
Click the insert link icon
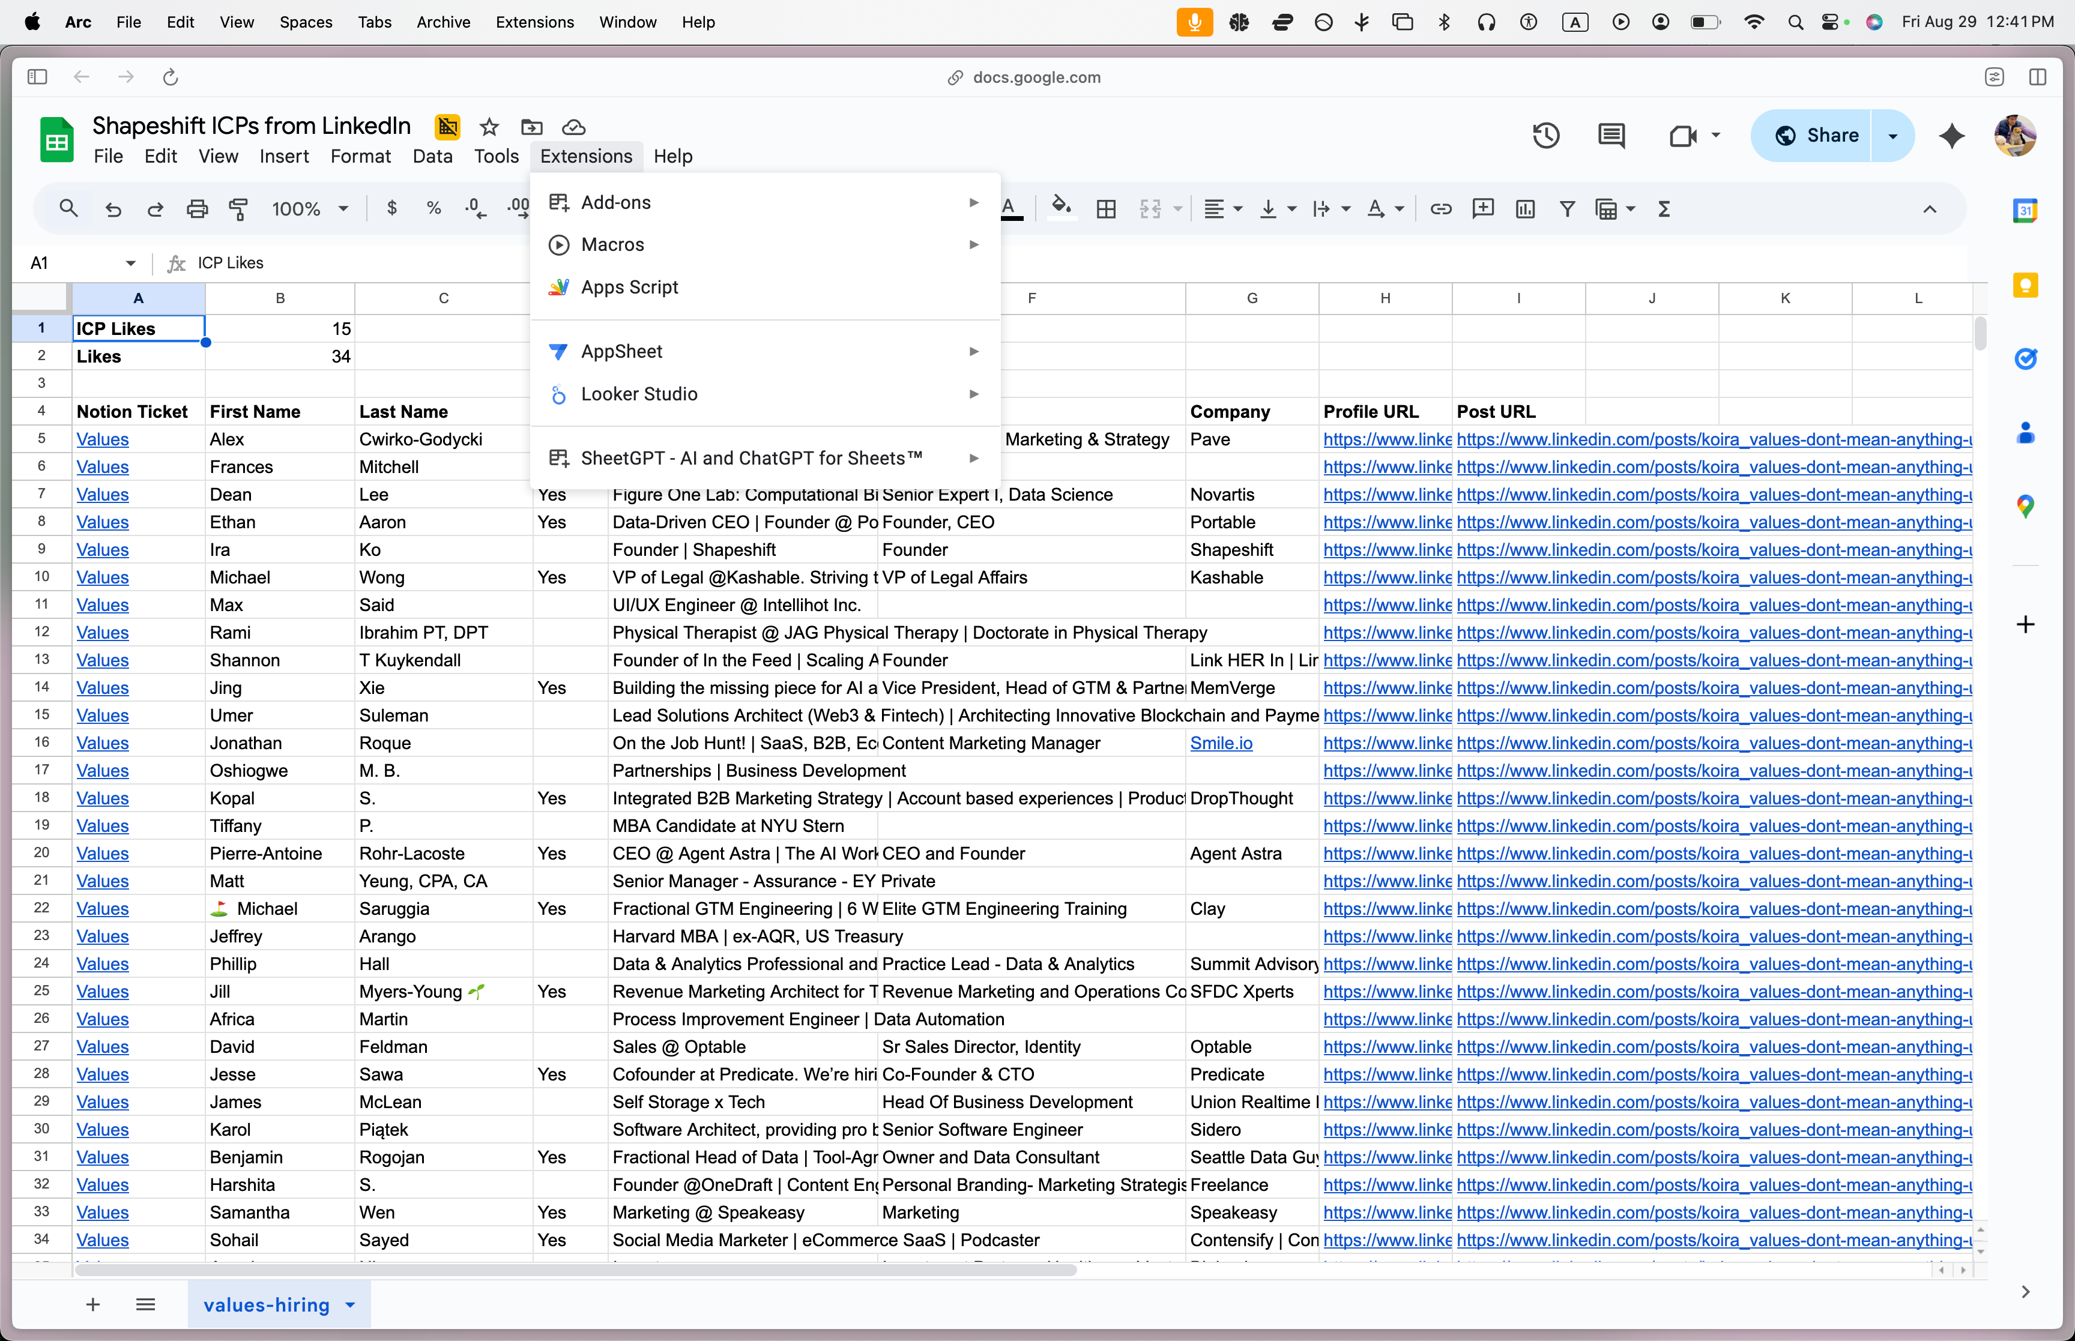[1440, 209]
